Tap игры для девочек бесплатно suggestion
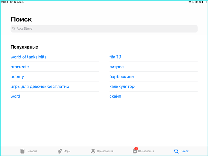 pos(40,86)
